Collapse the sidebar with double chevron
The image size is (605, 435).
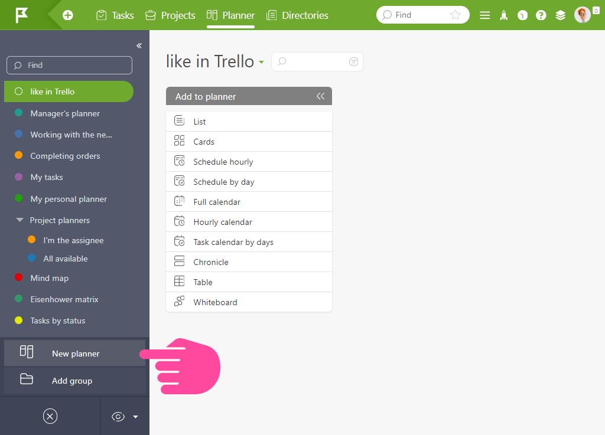coord(139,46)
